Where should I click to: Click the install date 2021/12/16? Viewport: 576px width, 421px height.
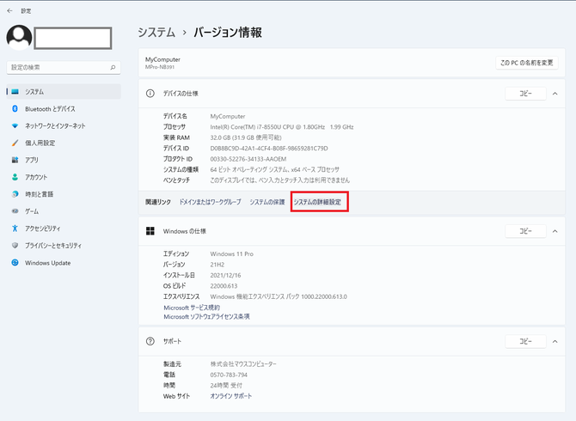pos(225,275)
